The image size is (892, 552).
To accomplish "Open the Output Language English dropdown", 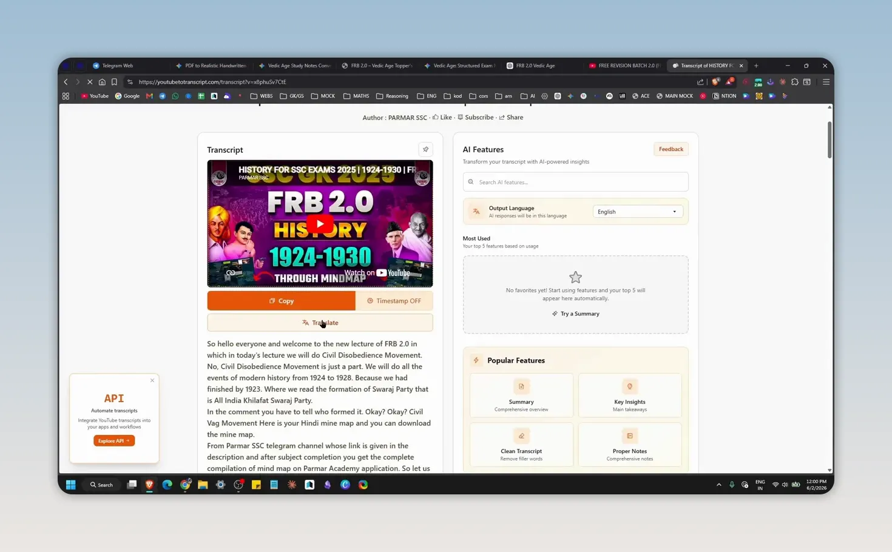I will [637, 212].
